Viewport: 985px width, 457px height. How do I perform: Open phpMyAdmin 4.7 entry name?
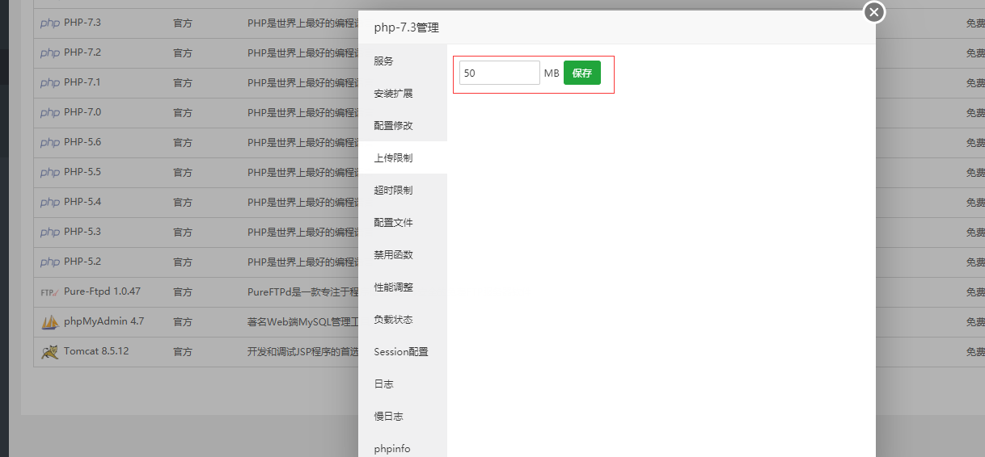pos(104,321)
